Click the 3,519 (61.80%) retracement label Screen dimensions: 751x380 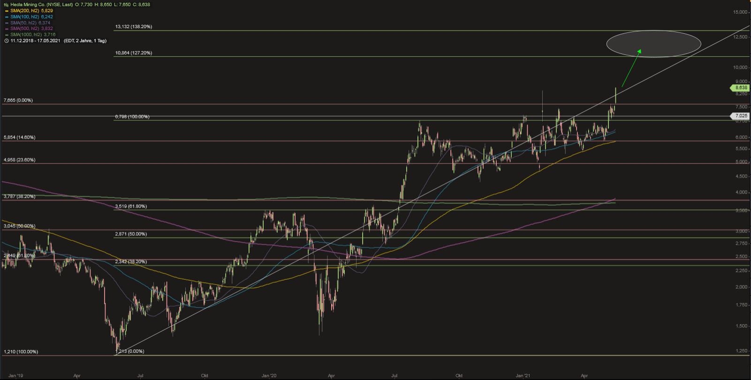pos(131,206)
